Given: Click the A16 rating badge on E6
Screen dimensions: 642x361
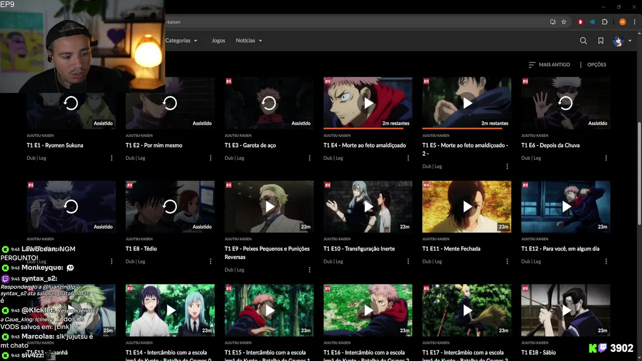Looking at the screenshot, I should [x=526, y=81].
